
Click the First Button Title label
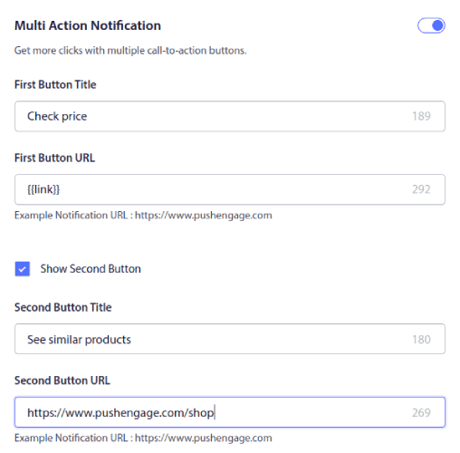(x=55, y=84)
